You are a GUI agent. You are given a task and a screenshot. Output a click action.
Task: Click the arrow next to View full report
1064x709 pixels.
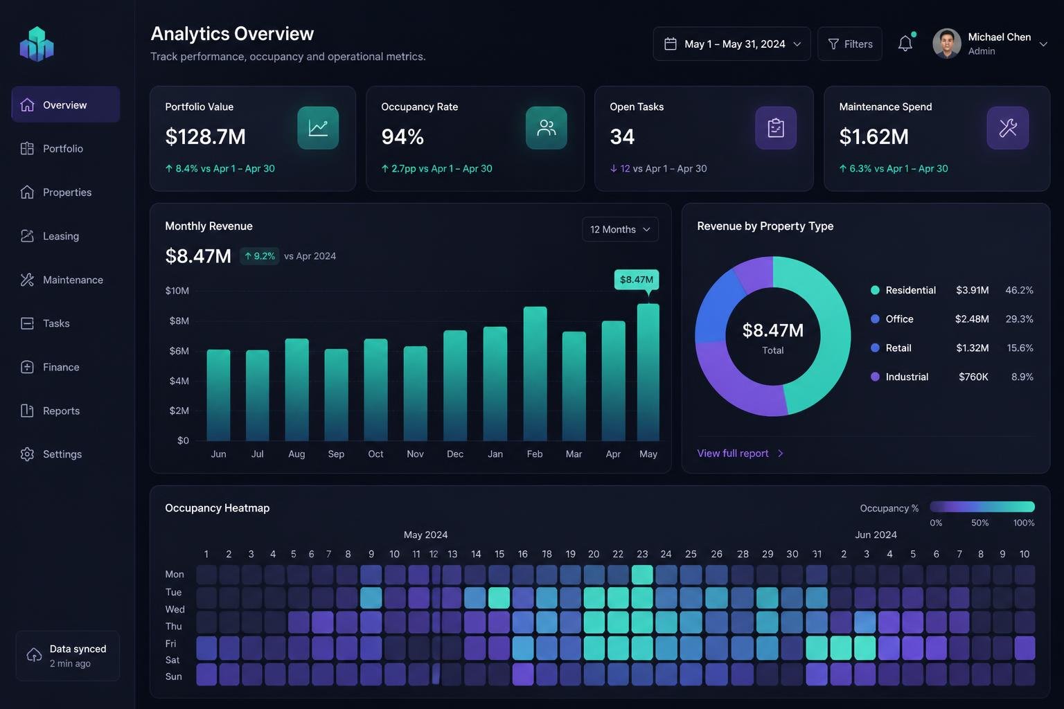(x=780, y=454)
